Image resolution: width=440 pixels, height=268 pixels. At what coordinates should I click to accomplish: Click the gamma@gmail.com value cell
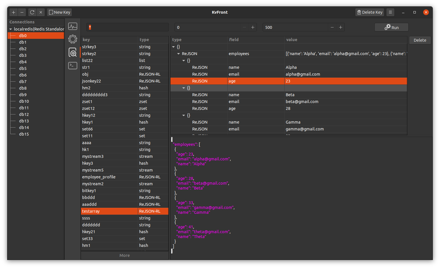346,129
